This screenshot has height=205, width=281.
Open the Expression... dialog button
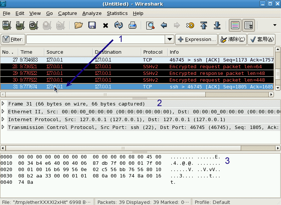[x=196, y=40]
